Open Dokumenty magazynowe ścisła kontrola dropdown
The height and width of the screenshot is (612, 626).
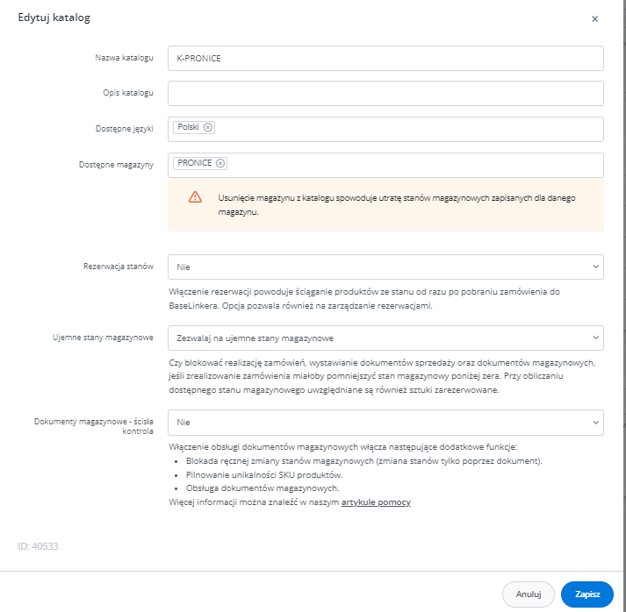[x=385, y=423]
